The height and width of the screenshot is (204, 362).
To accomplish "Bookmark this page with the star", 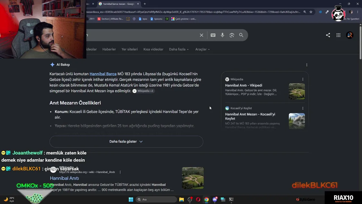I will [311, 12].
